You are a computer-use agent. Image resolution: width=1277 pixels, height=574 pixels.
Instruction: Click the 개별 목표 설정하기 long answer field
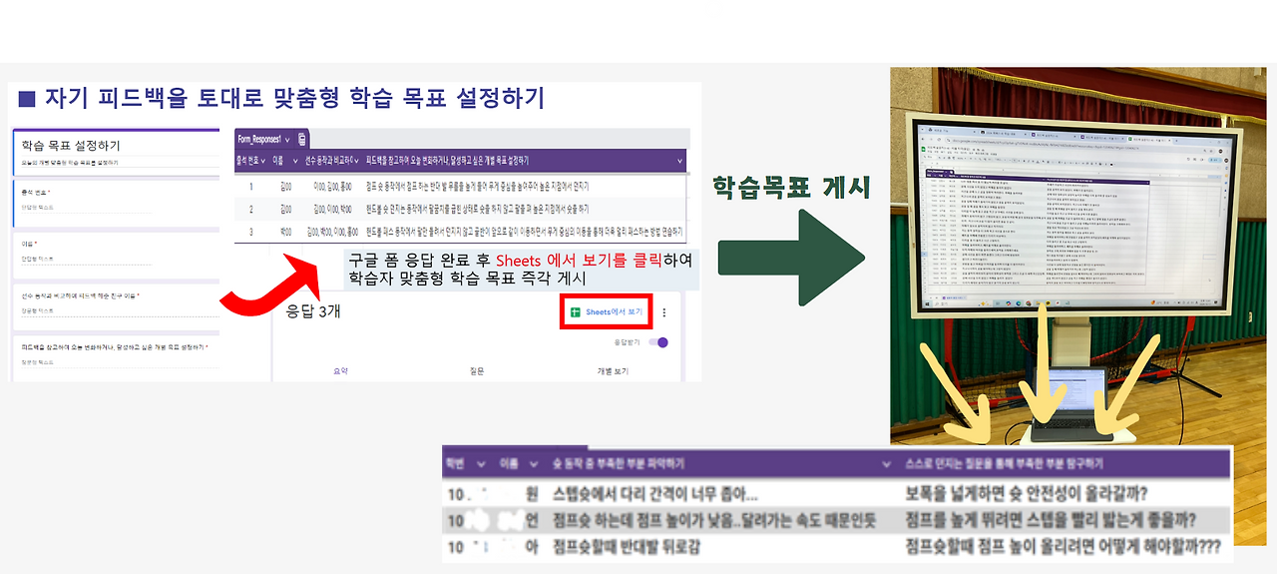[118, 362]
